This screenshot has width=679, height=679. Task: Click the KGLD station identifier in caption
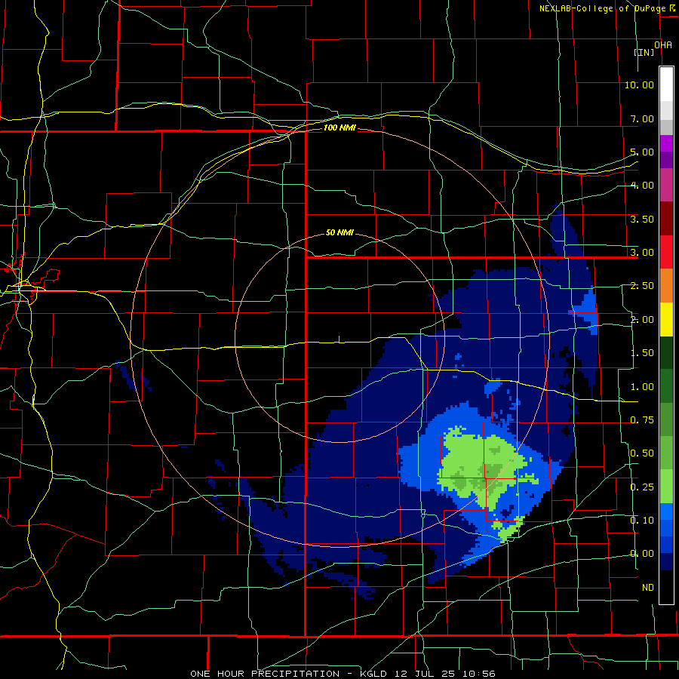pos(375,674)
